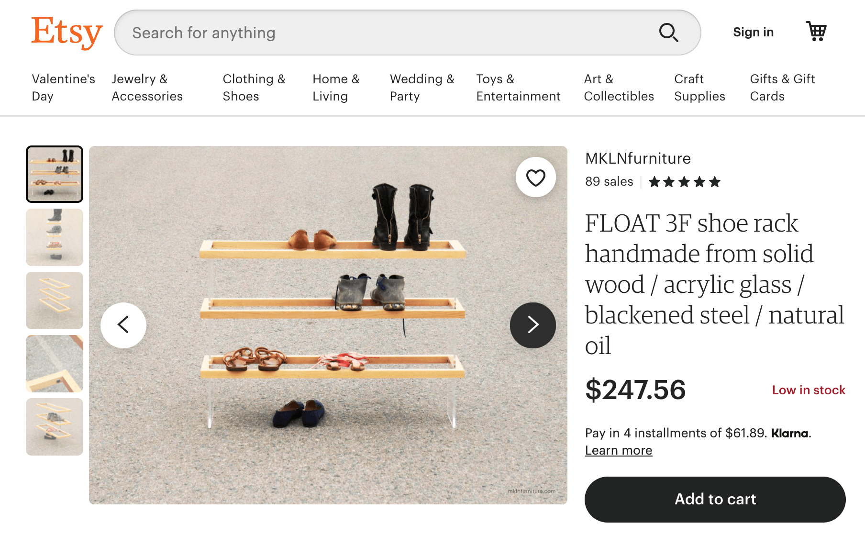Open the MKLNfurniture shop page
865x535 pixels.
click(638, 158)
